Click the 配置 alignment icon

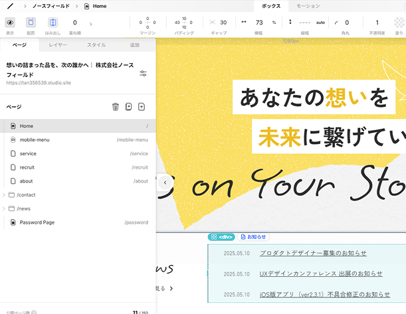(x=31, y=23)
